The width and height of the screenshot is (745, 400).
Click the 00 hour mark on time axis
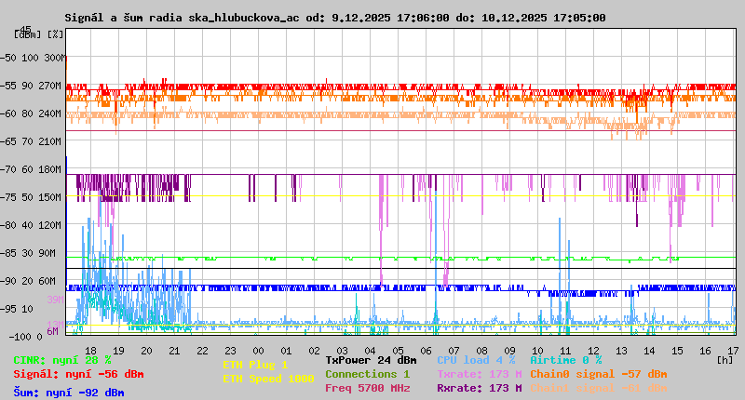(x=261, y=350)
